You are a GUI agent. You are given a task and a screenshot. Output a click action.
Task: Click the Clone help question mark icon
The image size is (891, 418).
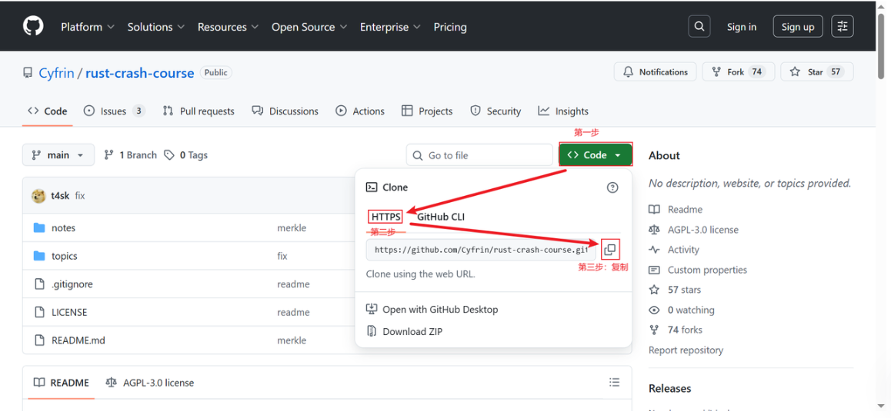coord(612,187)
